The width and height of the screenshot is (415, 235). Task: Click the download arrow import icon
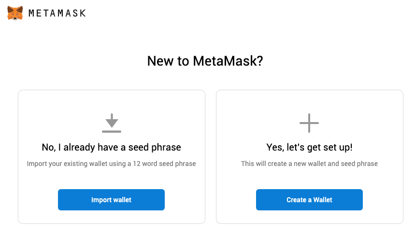[112, 120]
